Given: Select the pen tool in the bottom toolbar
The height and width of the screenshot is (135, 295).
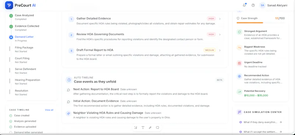Looking at the screenshot, I should click(150, 128).
